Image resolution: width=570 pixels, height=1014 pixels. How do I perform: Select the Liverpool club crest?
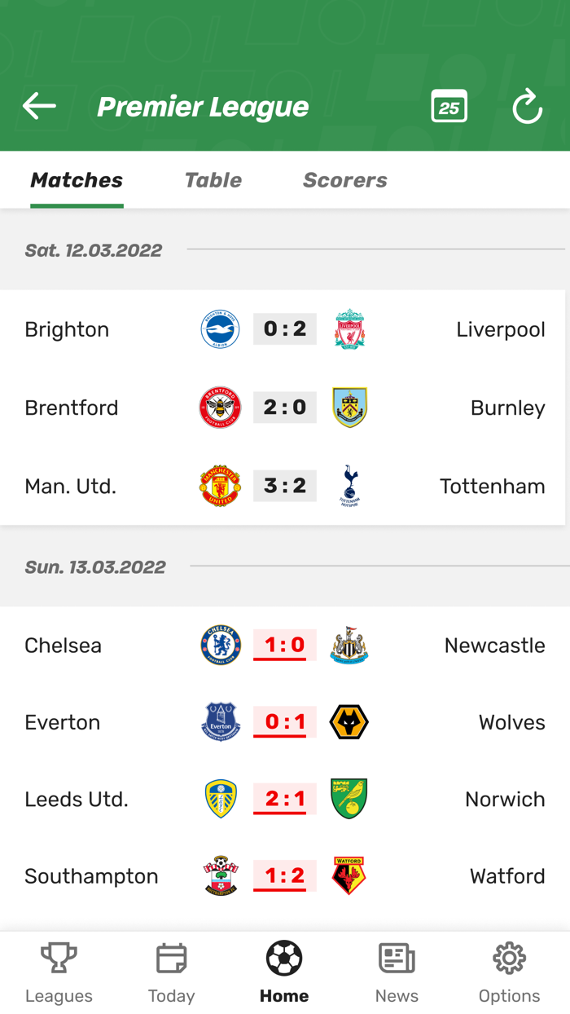[x=349, y=329]
